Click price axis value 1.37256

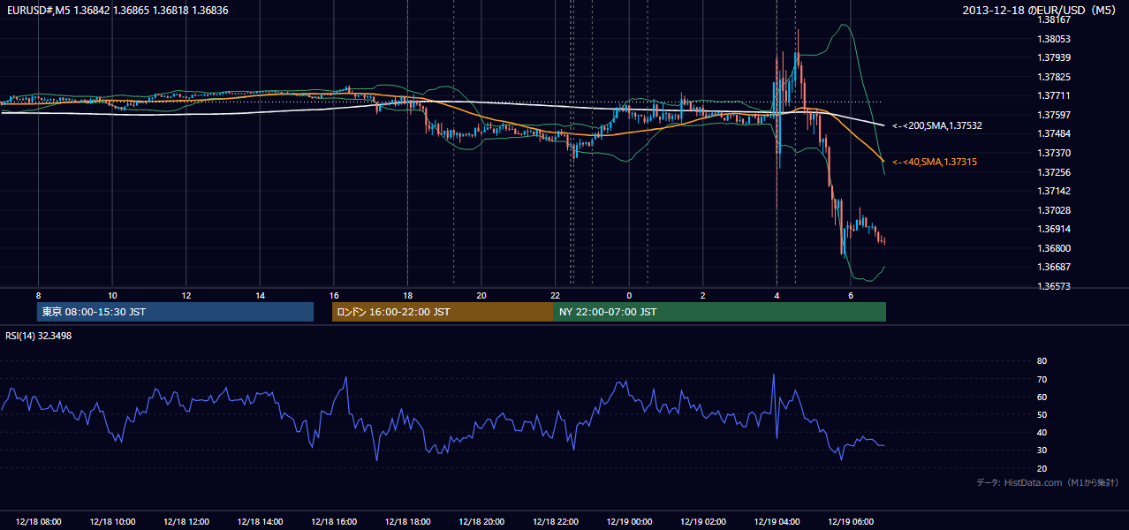(1054, 172)
